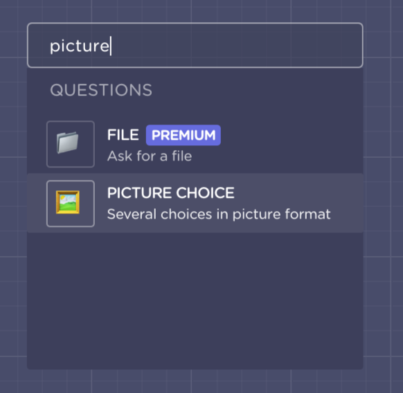The width and height of the screenshot is (403, 393).
Task: Click the framed landscape Picture Choice icon
Action: pyautogui.click(x=68, y=202)
